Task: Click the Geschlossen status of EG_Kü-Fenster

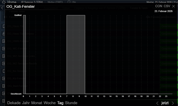Action: point(169,79)
